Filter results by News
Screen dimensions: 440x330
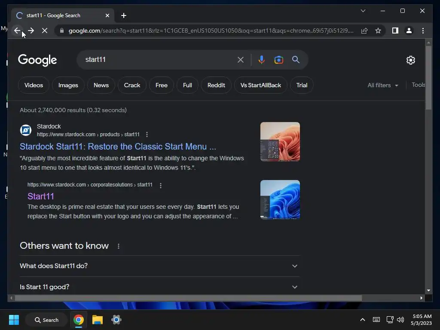(101, 86)
